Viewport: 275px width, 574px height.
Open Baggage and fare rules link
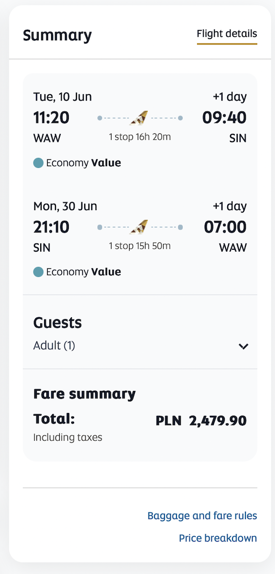coord(202,516)
